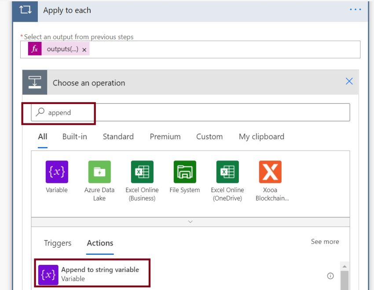The width and height of the screenshot is (374, 290).
Task: Open the File System connector
Action: click(x=184, y=171)
